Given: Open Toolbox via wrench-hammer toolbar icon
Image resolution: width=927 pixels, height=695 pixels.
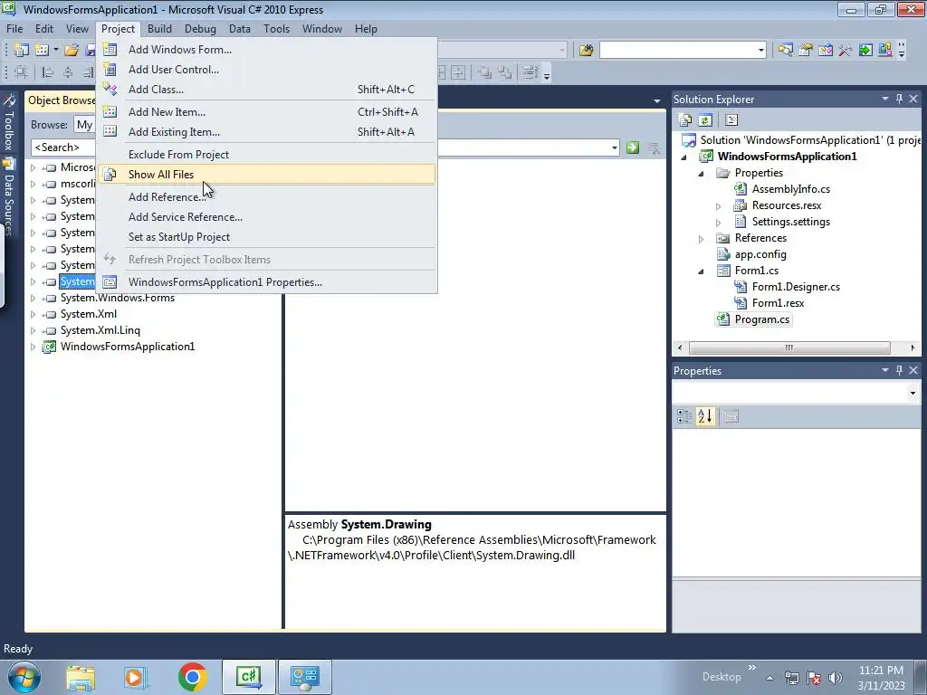Looking at the screenshot, I should [846, 51].
